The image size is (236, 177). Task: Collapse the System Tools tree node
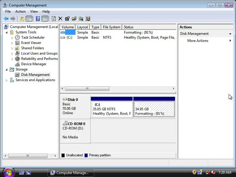click(x=6, y=32)
